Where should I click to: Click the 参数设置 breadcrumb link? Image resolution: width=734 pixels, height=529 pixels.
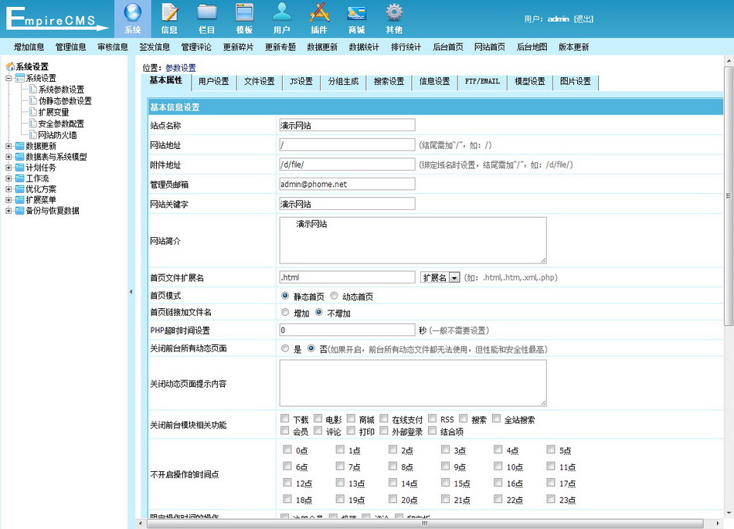181,68
